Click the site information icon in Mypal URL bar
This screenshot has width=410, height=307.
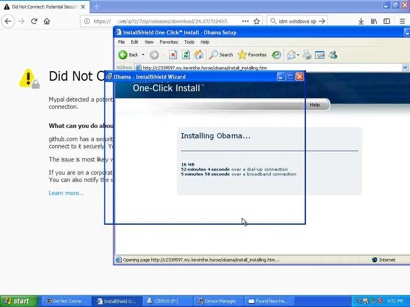click(87, 21)
